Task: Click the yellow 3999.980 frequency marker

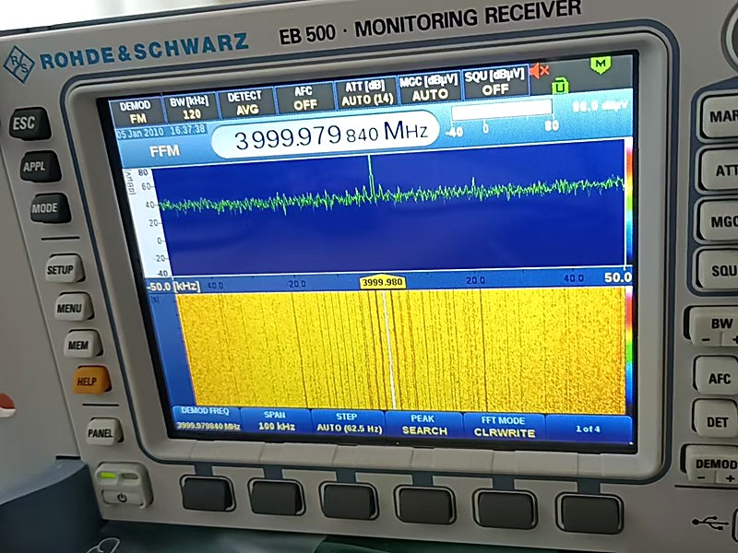Action: (383, 282)
